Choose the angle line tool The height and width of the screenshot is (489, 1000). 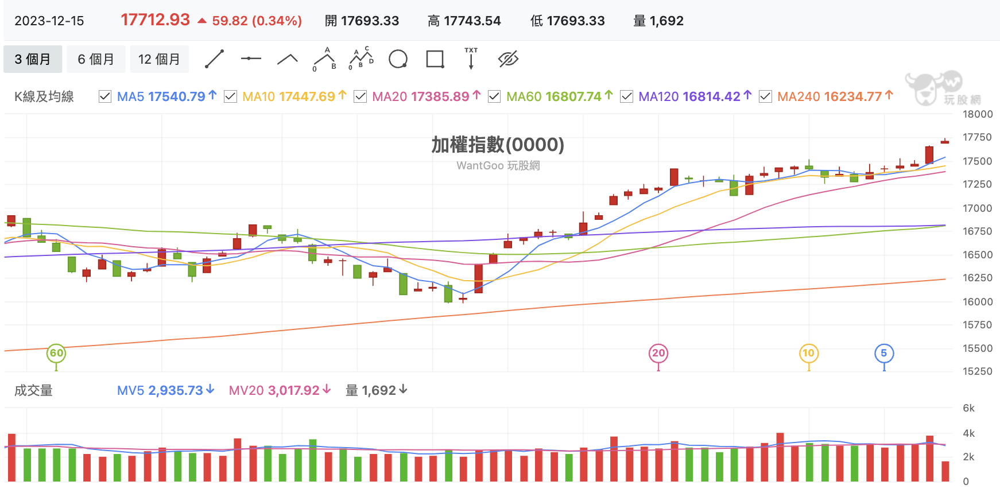(x=288, y=59)
